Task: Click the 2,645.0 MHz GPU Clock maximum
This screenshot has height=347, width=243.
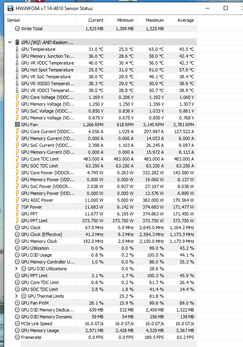Action: [152, 228]
